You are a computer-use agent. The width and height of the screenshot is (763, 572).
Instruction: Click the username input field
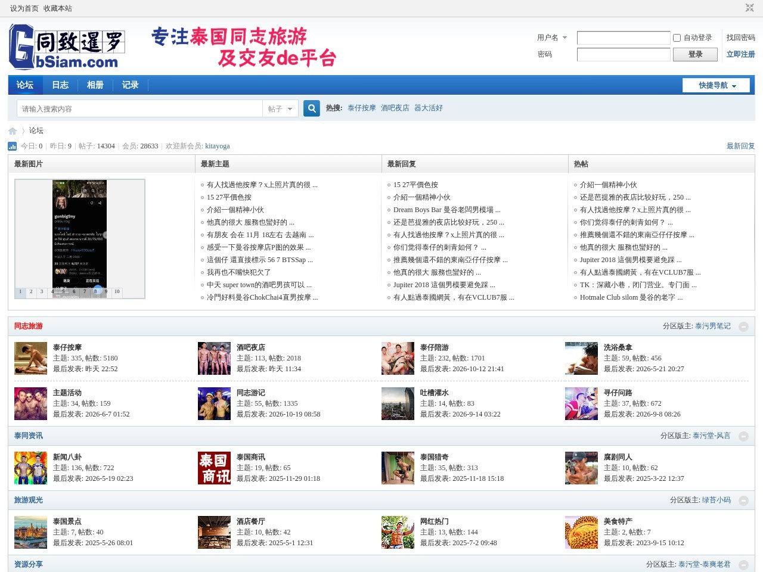click(624, 38)
